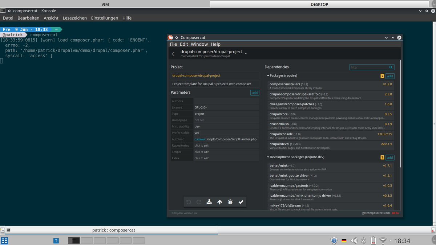Click 'click to edit' in Repositories row
Screen dimensions: 436x245
point(202,146)
